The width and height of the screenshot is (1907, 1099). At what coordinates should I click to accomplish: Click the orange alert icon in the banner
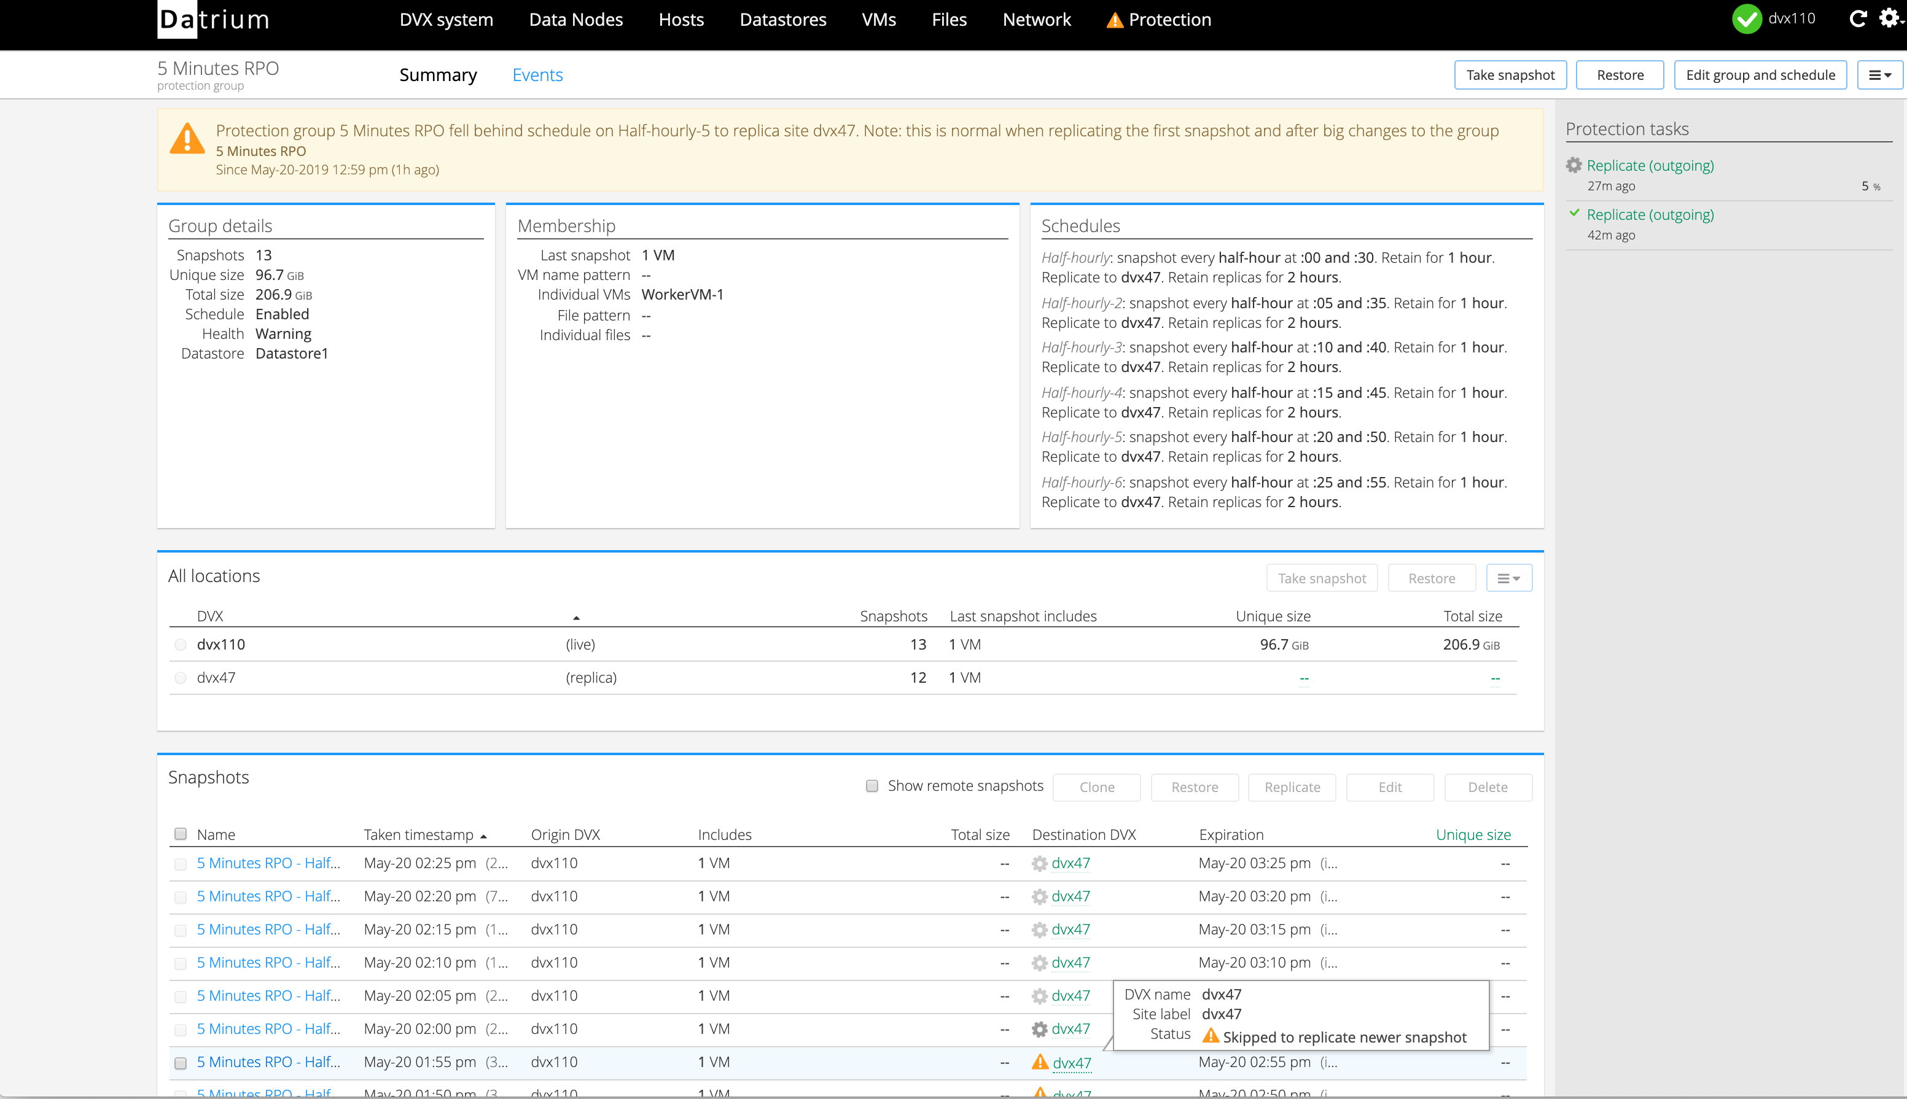coord(187,138)
